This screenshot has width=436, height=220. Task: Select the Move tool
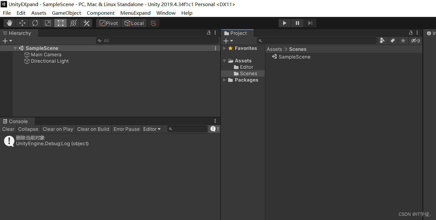[x=22, y=23]
